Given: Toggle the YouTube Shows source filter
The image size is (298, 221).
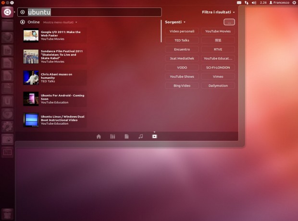Looking at the screenshot, I should pyautogui.click(x=182, y=77).
